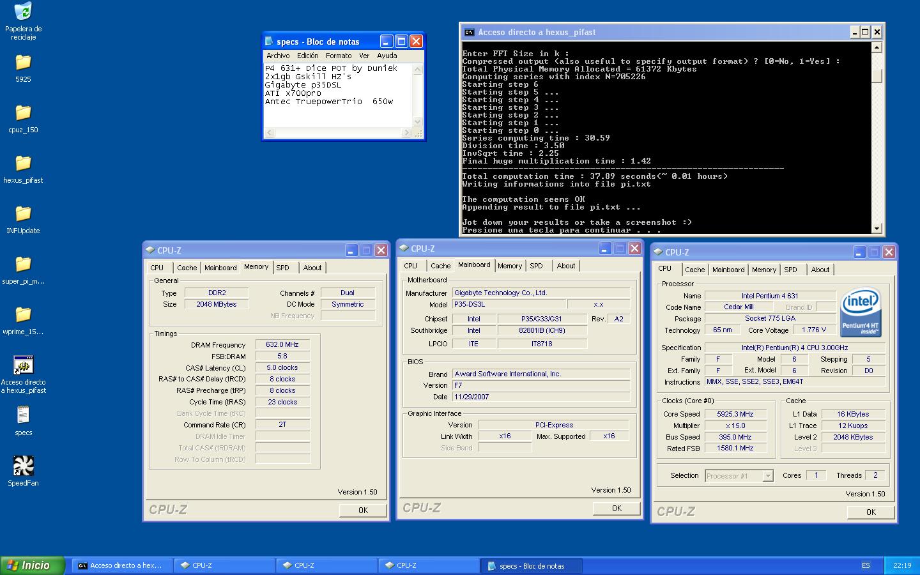The image size is (920, 575).
Task: Select the super_pi_m... folder icon
Action: click(23, 264)
